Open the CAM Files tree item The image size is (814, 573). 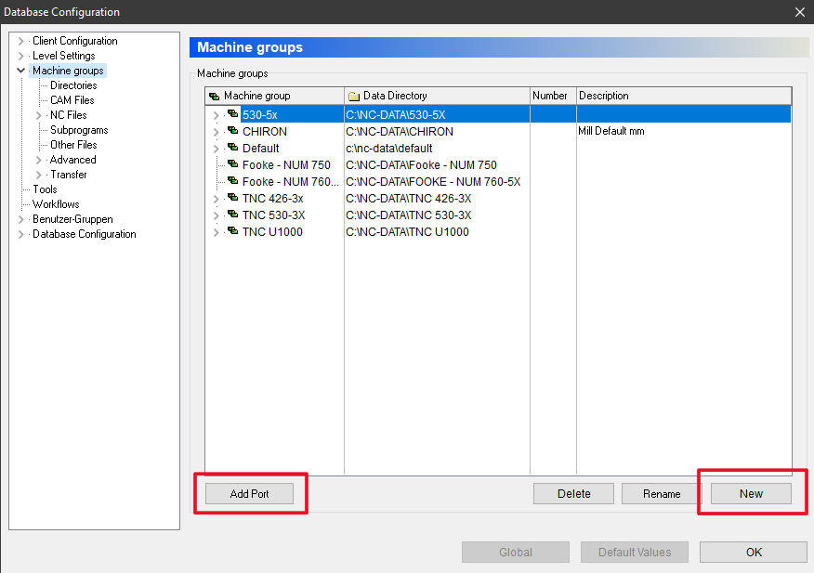72,100
